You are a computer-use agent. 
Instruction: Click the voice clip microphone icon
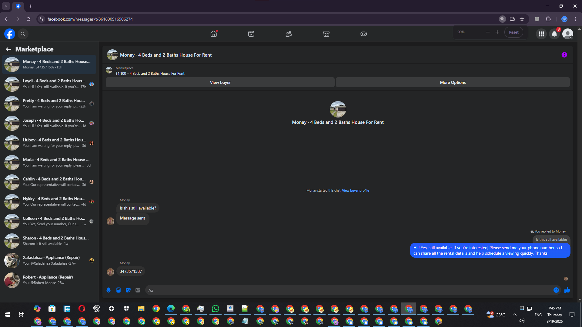pyautogui.click(x=109, y=290)
